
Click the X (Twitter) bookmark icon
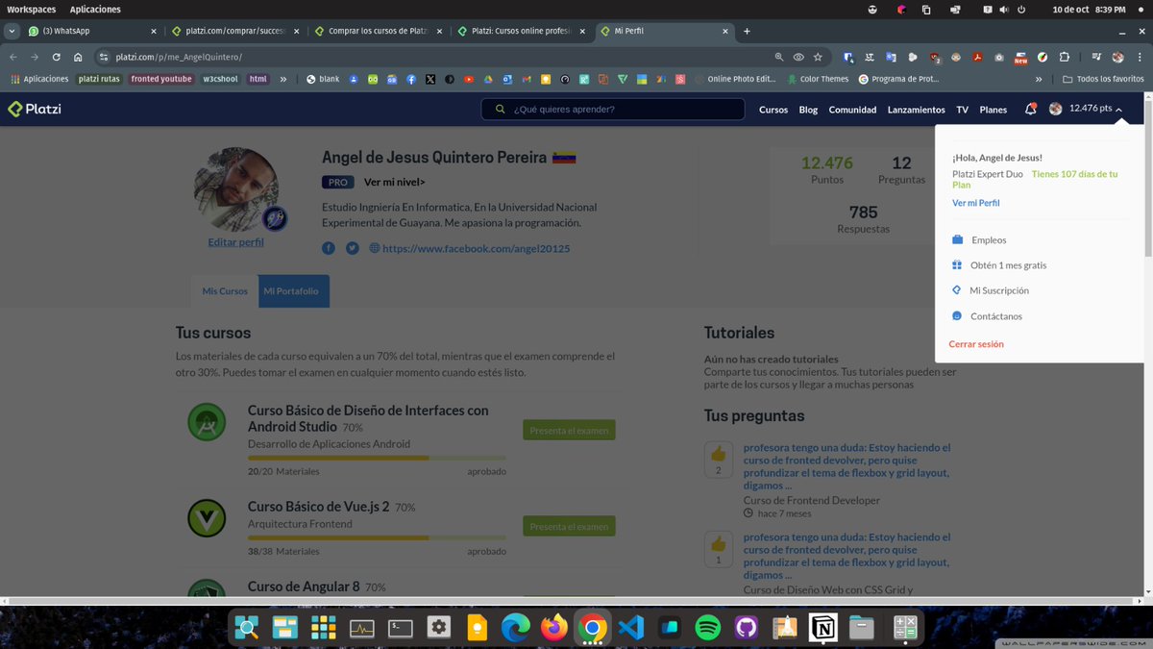click(x=429, y=79)
